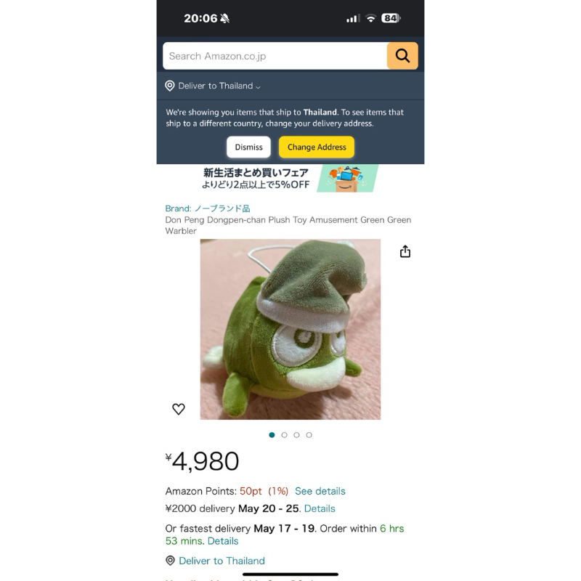Open Details link for fastest delivery

click(x=223, y=541)
